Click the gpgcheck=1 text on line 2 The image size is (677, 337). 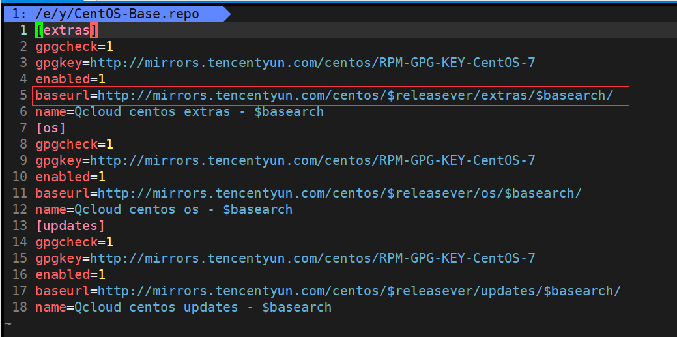[x=74, y=47]
